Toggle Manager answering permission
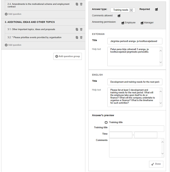Viewport: 170px width, 172px height. coord(142,23)
